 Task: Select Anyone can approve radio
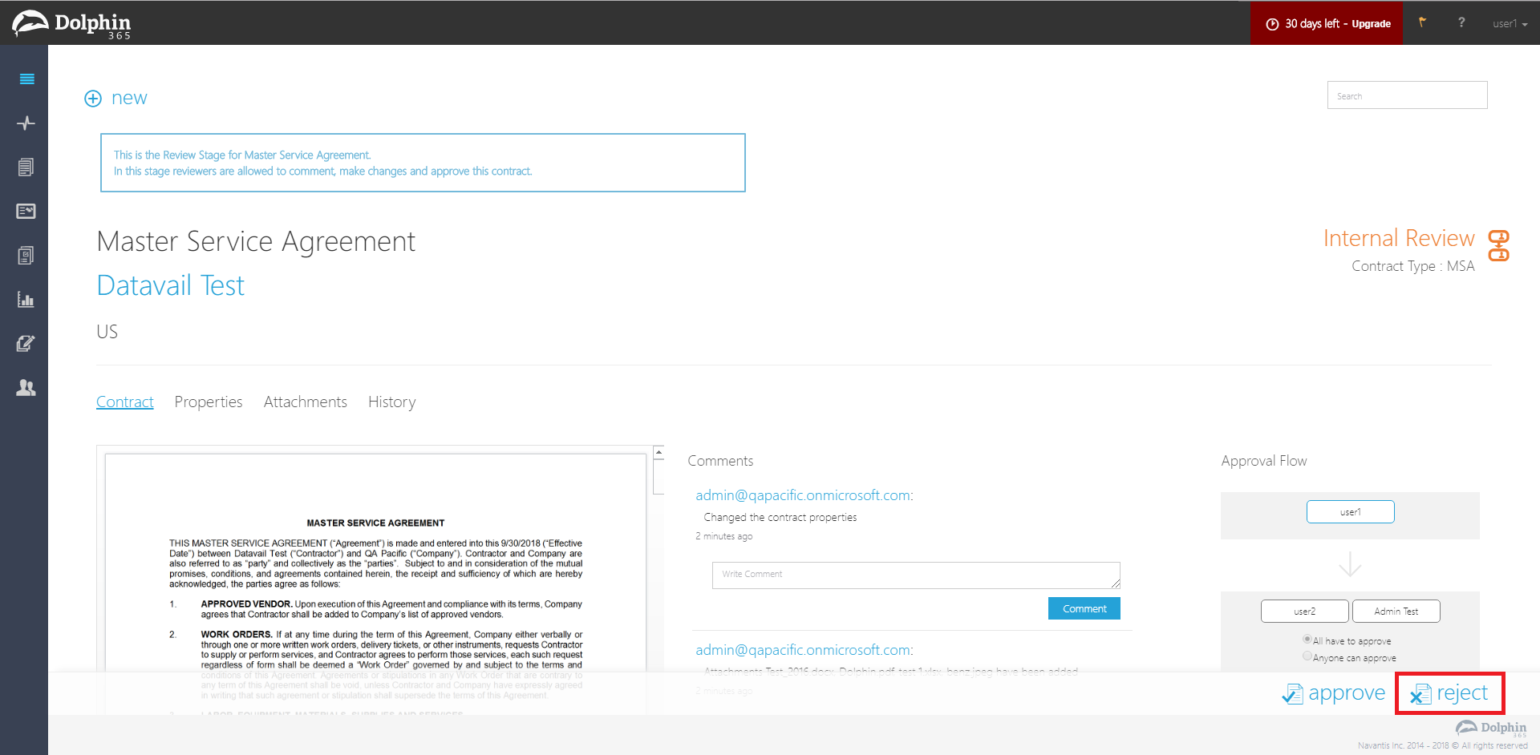point(1307,656)
